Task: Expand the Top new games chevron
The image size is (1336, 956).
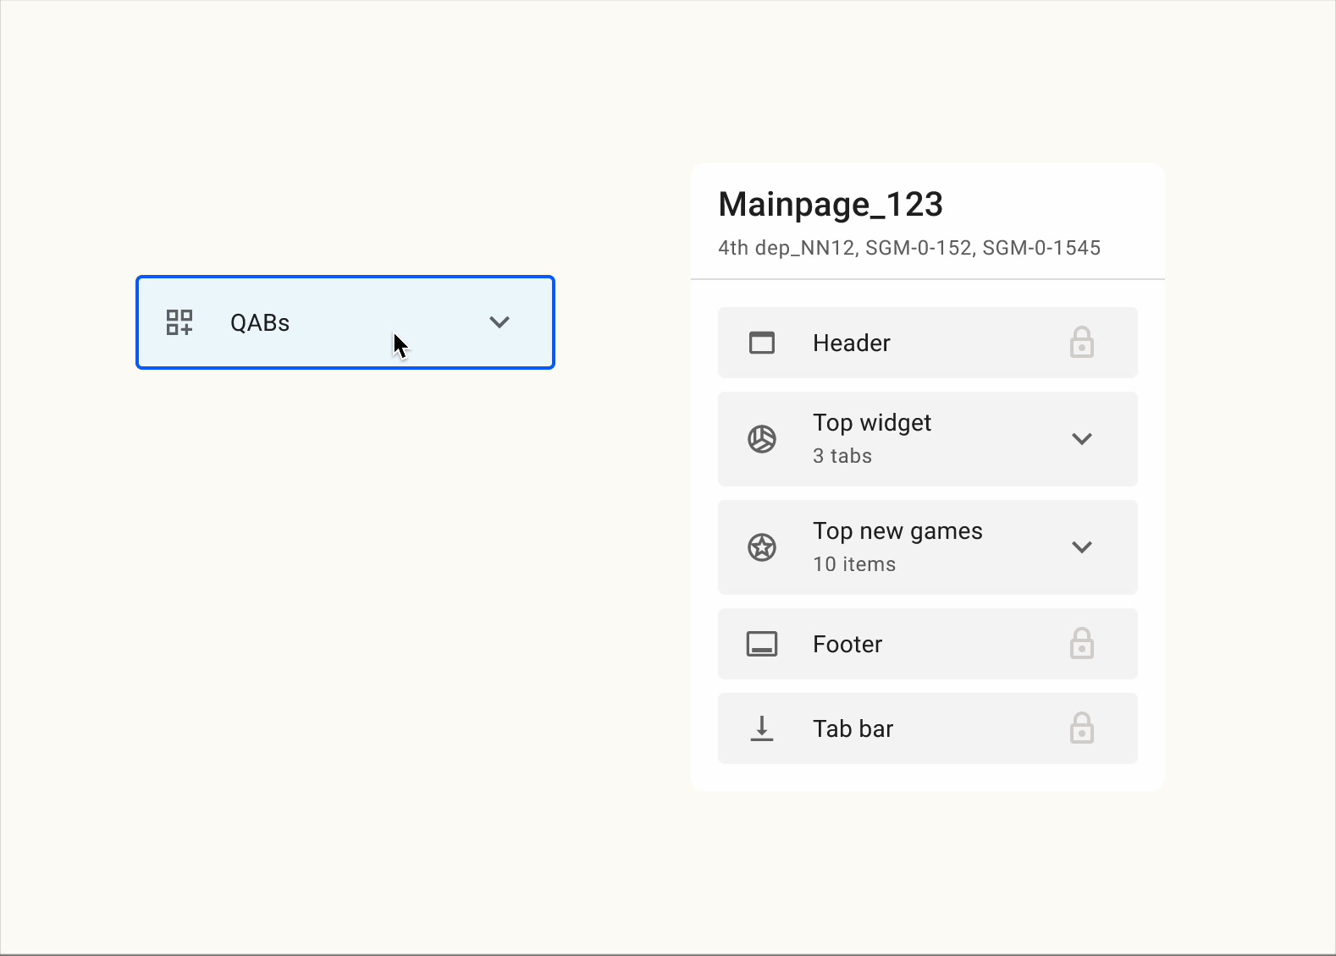Action: [x=1082, y=547]
